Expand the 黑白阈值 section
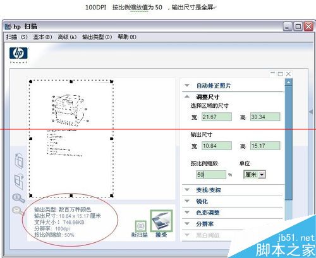Screen dimensions: 316x258 tap(187, 235)
